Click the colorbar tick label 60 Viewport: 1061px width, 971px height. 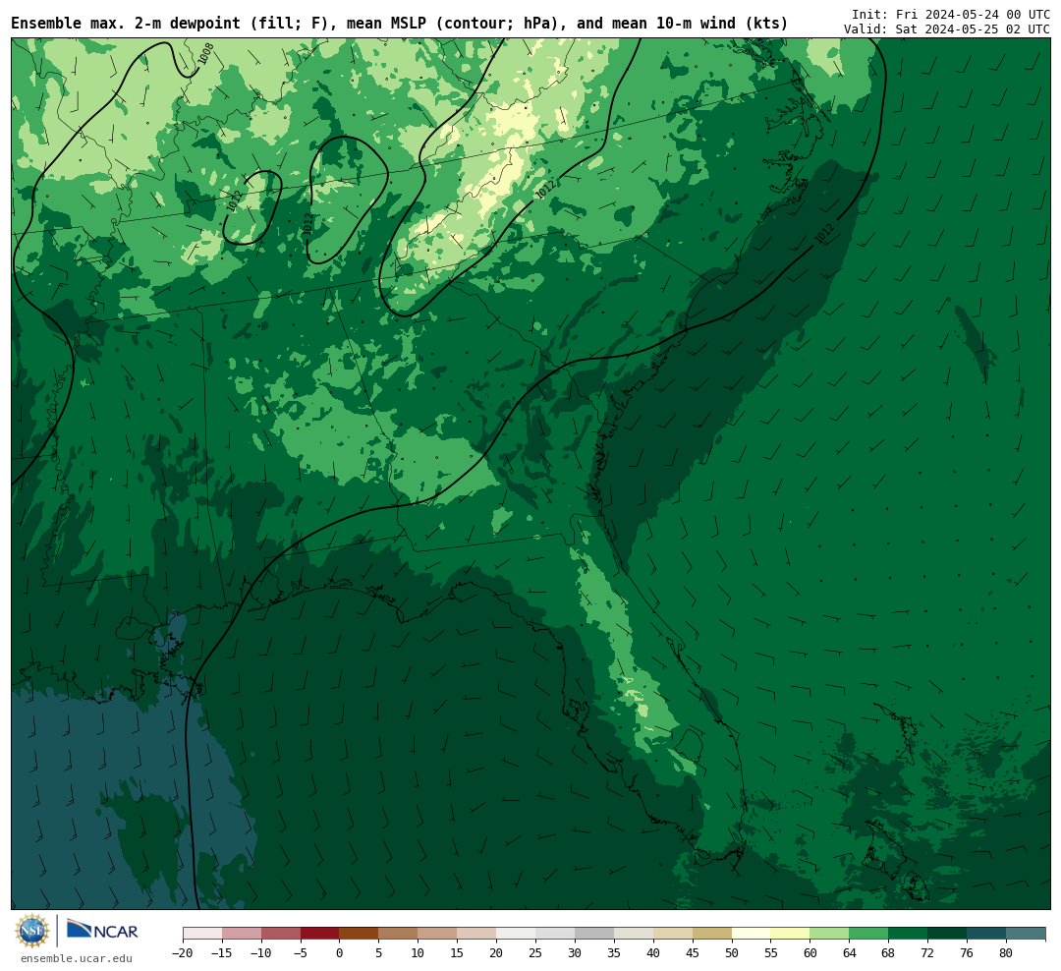(x=810, y=952)
